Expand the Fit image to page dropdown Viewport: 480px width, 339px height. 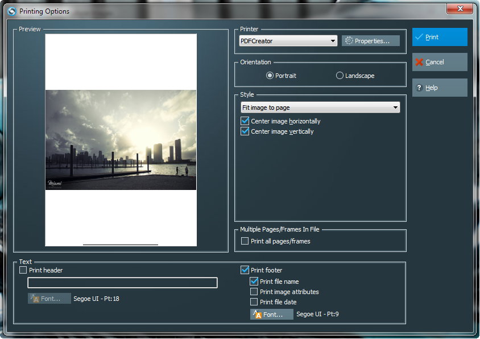tap(320, 108)
